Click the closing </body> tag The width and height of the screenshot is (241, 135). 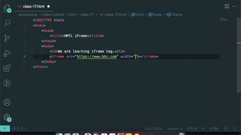(x=49, y=61)
